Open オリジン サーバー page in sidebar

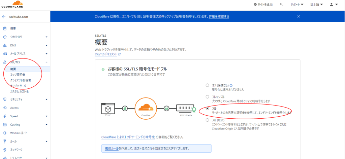[x=19, y=86]
